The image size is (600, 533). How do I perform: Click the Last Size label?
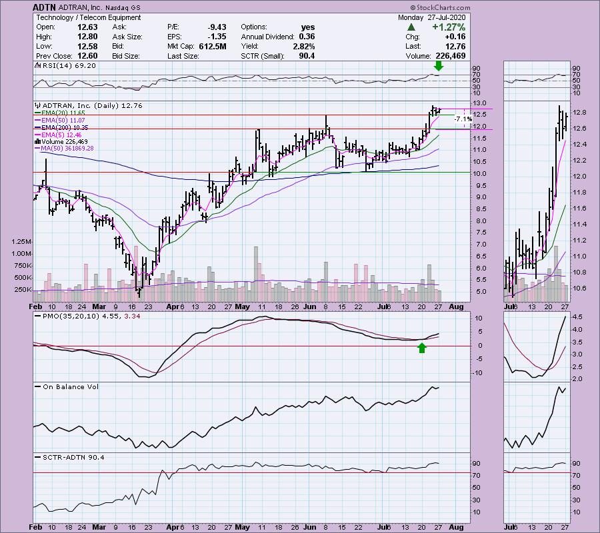click(183, 56)
